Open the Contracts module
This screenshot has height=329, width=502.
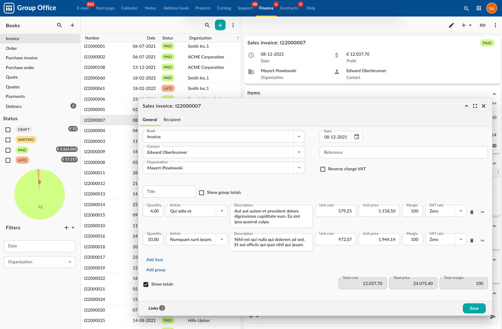(289, 8)
